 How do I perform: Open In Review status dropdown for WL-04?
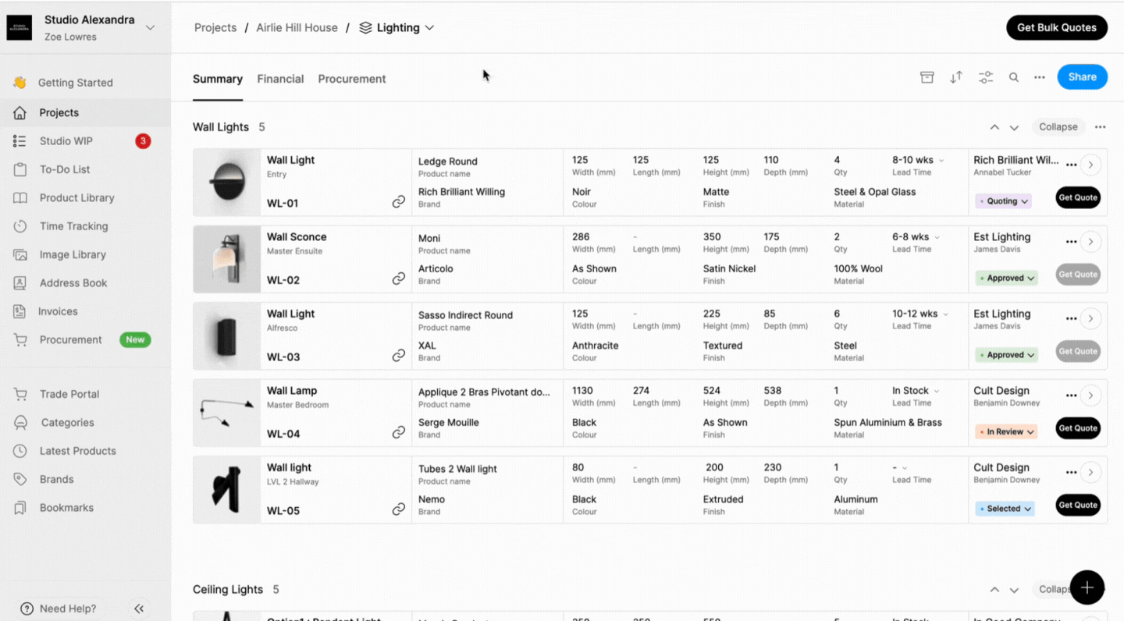[1006, 431]
